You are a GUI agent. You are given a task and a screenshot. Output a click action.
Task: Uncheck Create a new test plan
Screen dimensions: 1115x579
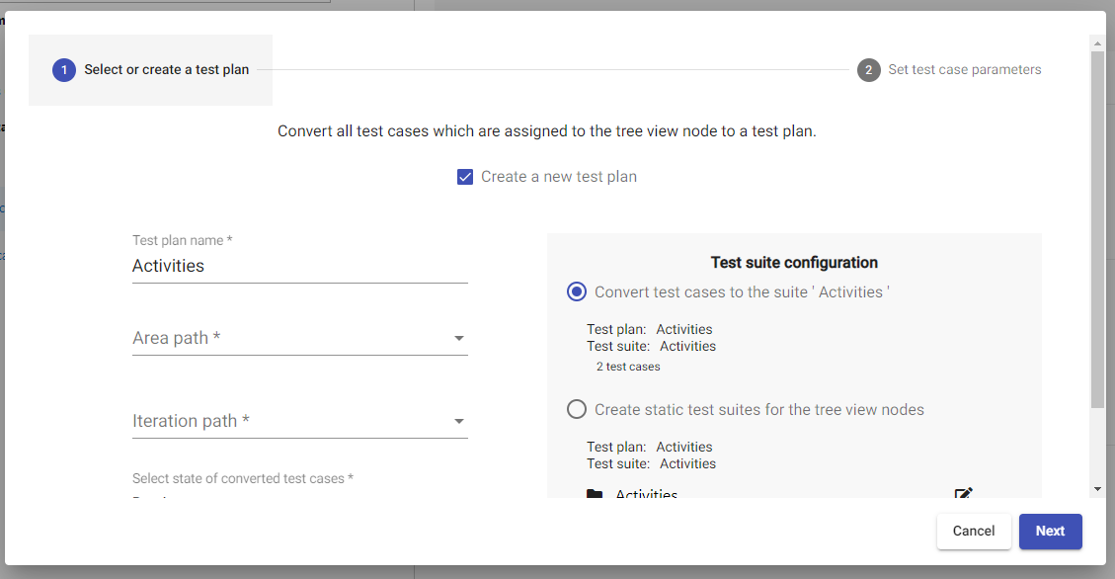pyautogui.click(x=465, y=177)
